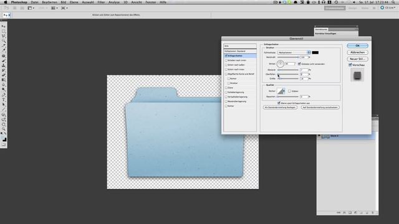
Task: Click the Abstand slider
Action: tap(288, 70)
